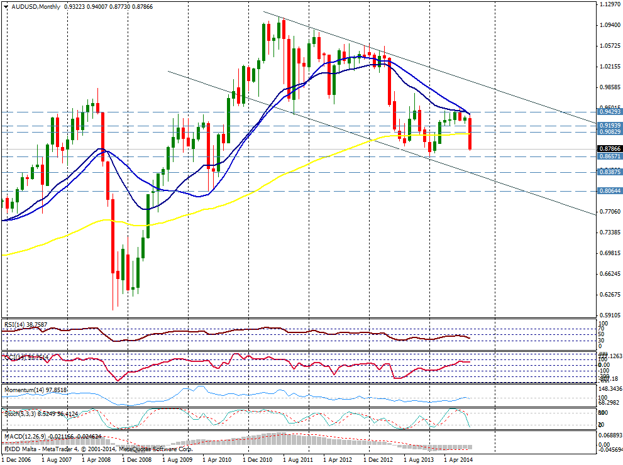Click the current price label 0.87866

608,150
